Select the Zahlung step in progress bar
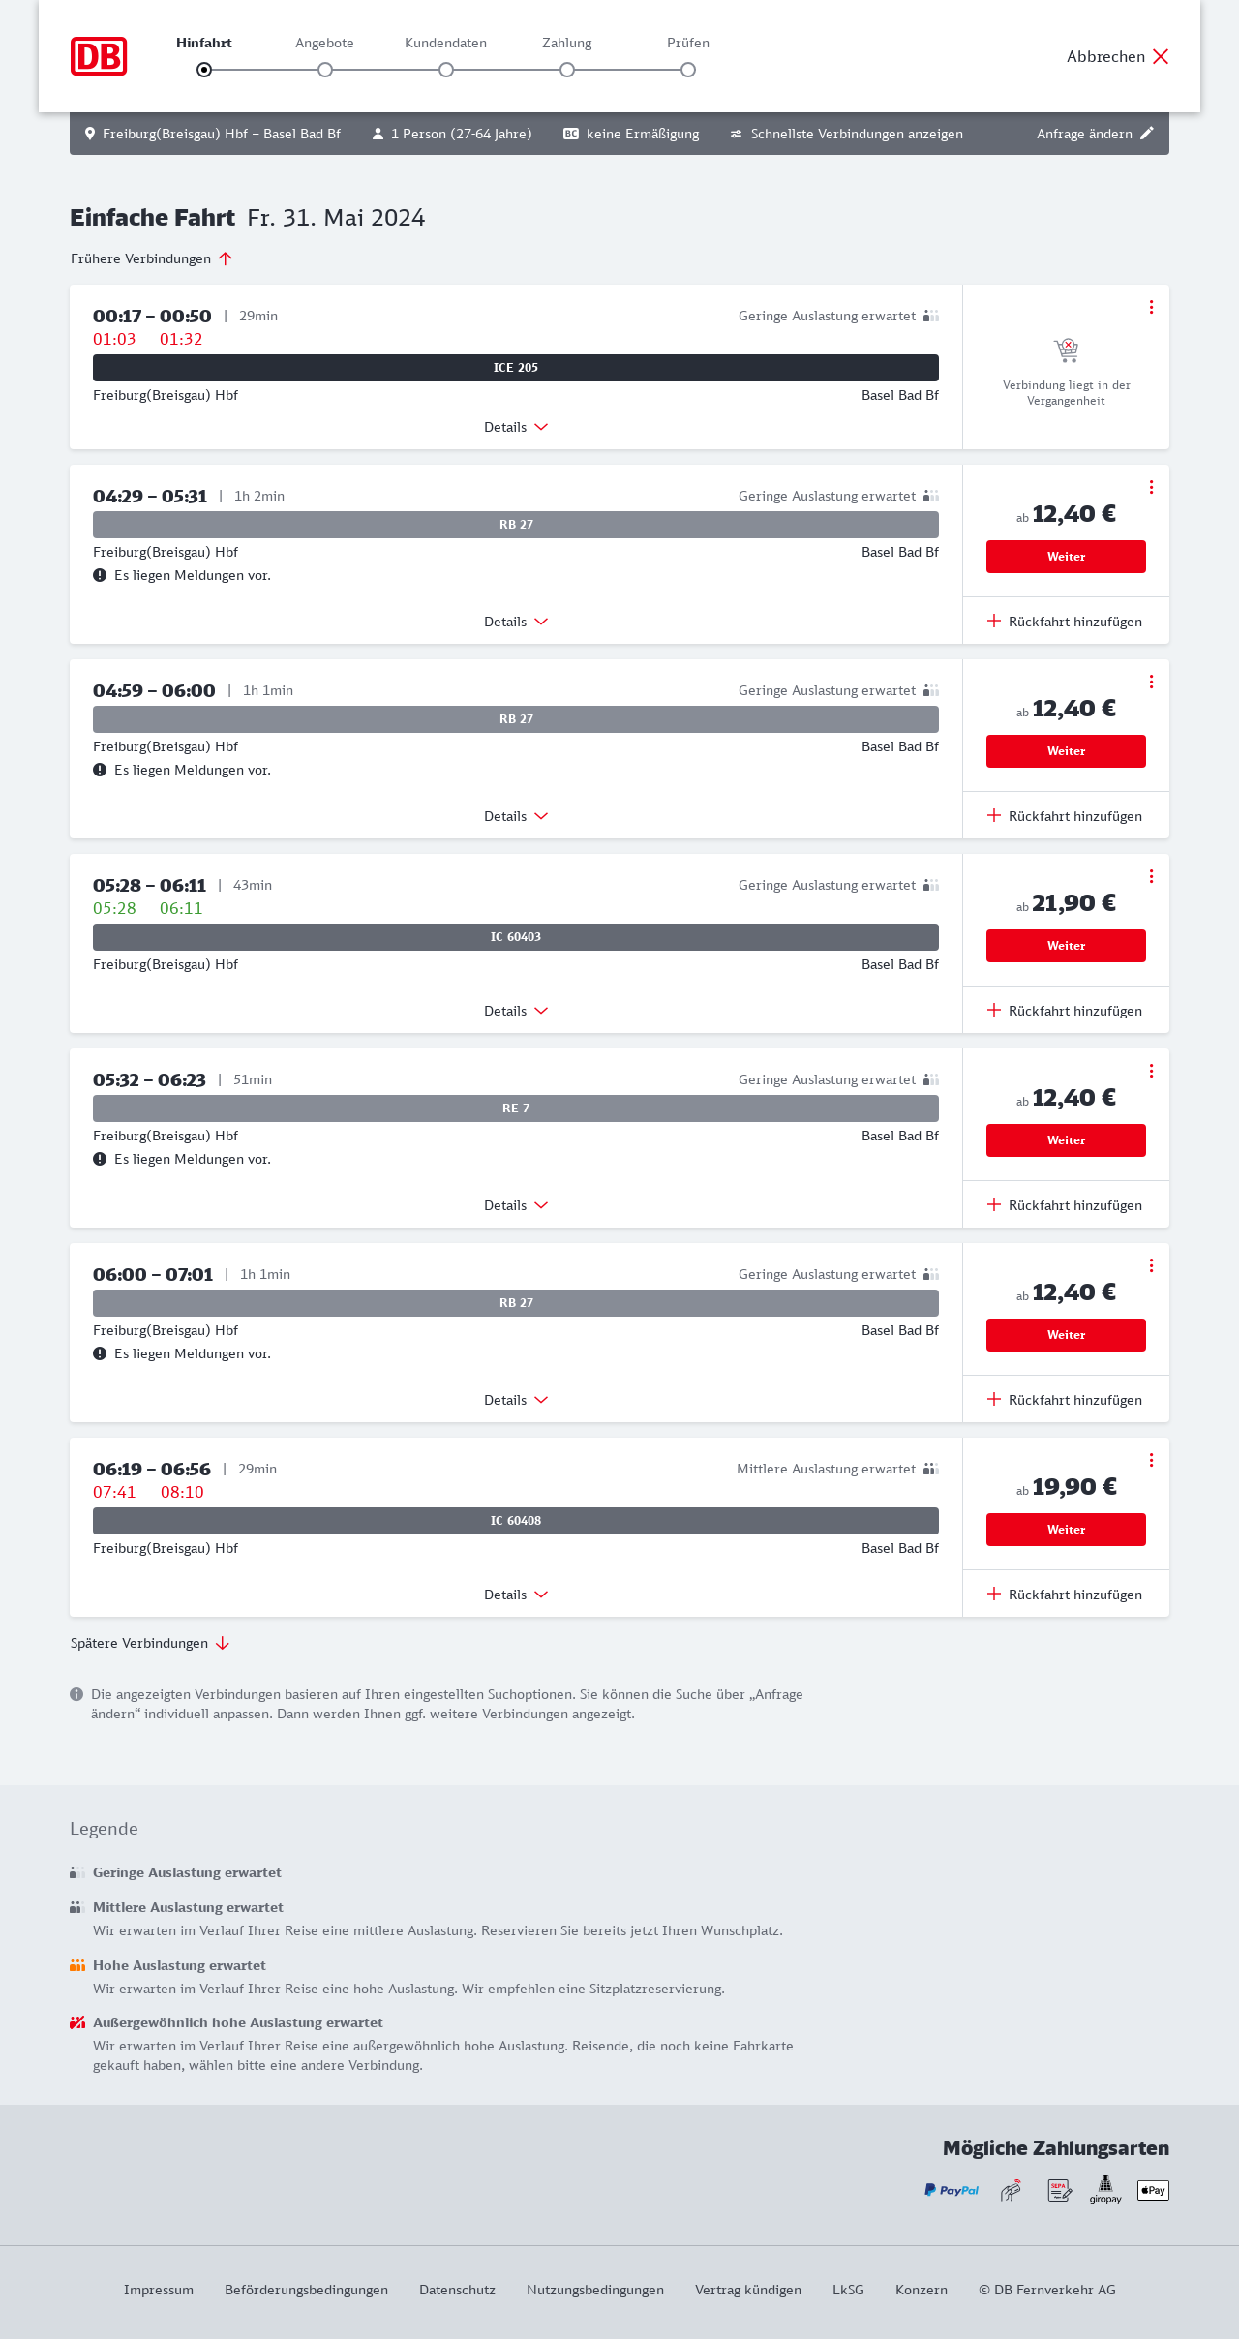 tap(567, 69)
